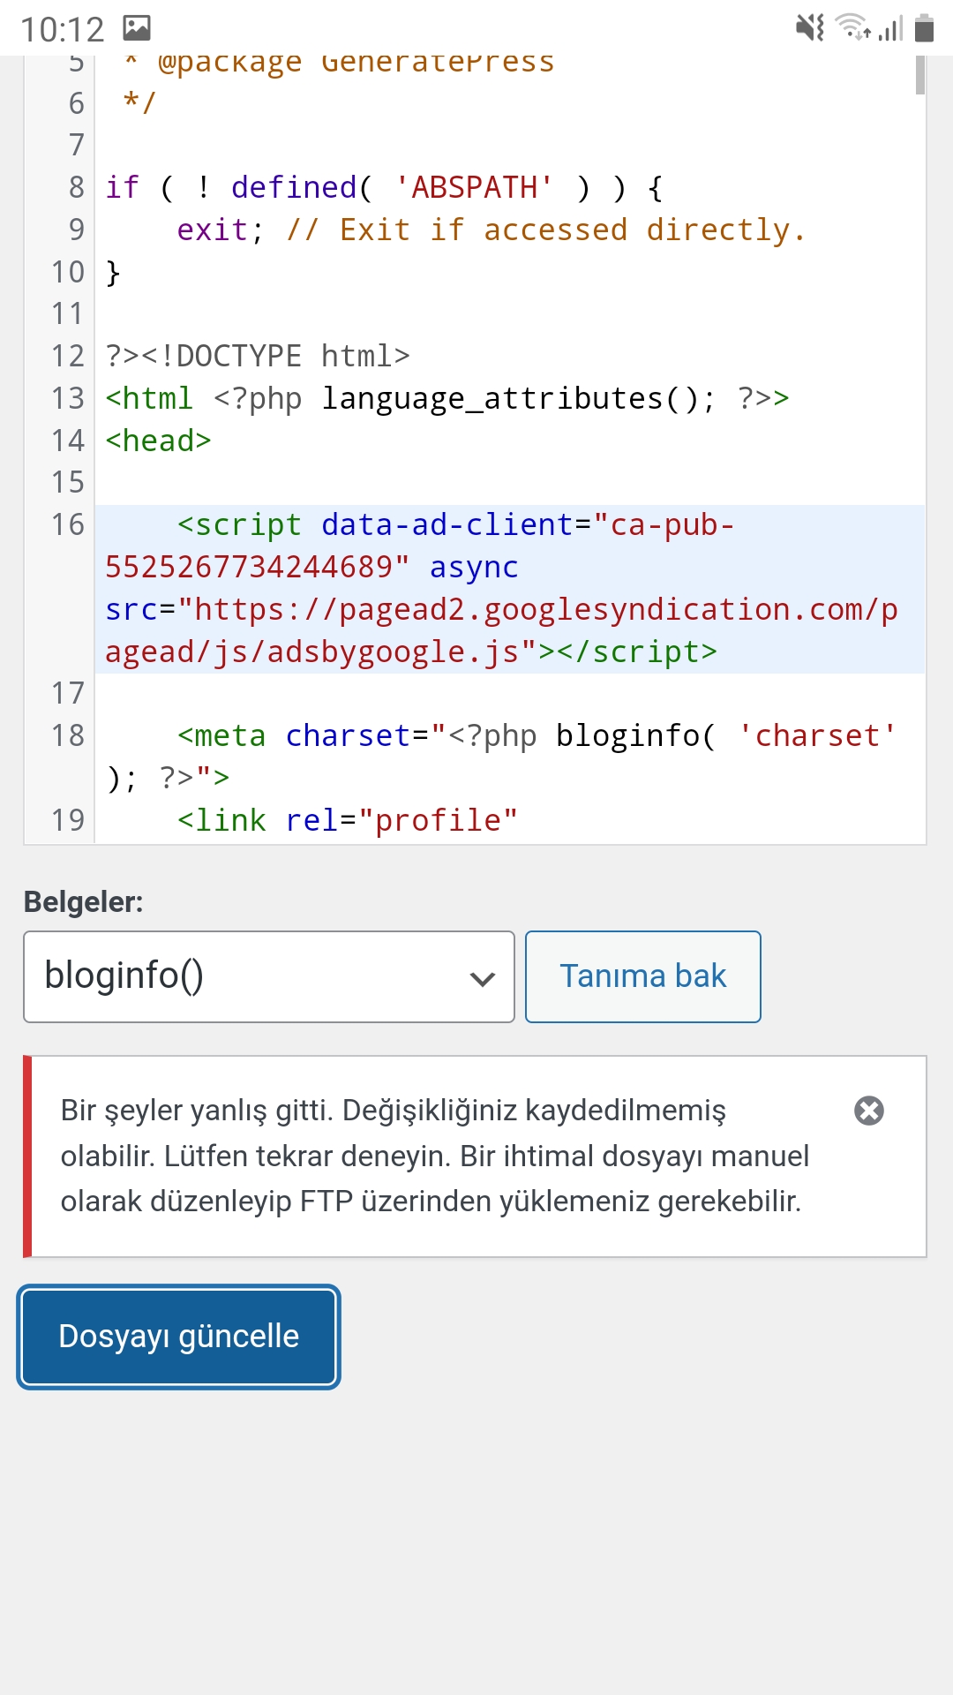The image size is (953, 1695).
Task: Tap the picture icon in status bar
Action: tap(137, 28)
